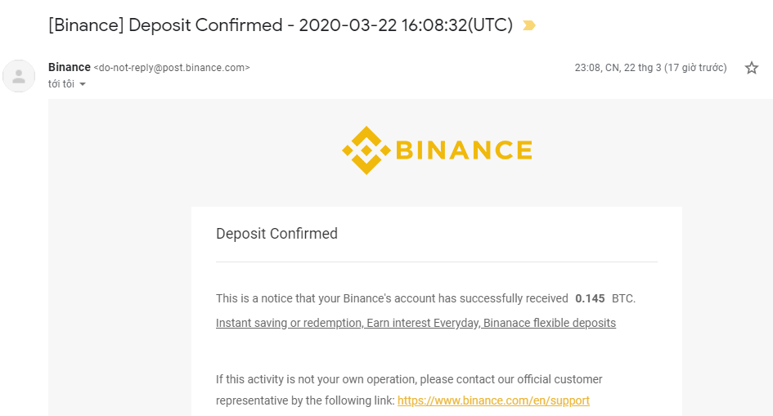Click the email subject line title
The width and height of the screenshot is (773, 416).
281,25
